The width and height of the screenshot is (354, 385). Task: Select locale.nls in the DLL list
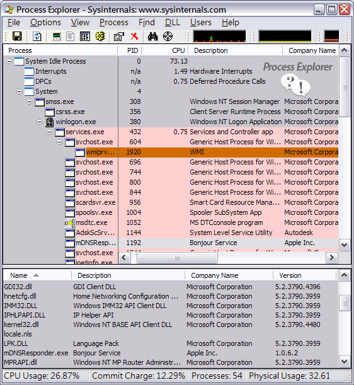coord(171,334)
